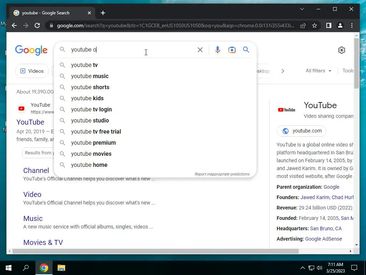
Task: Click the vertical page scrollbar thumb
Action: pyautogui.click(x=356, y=63)
